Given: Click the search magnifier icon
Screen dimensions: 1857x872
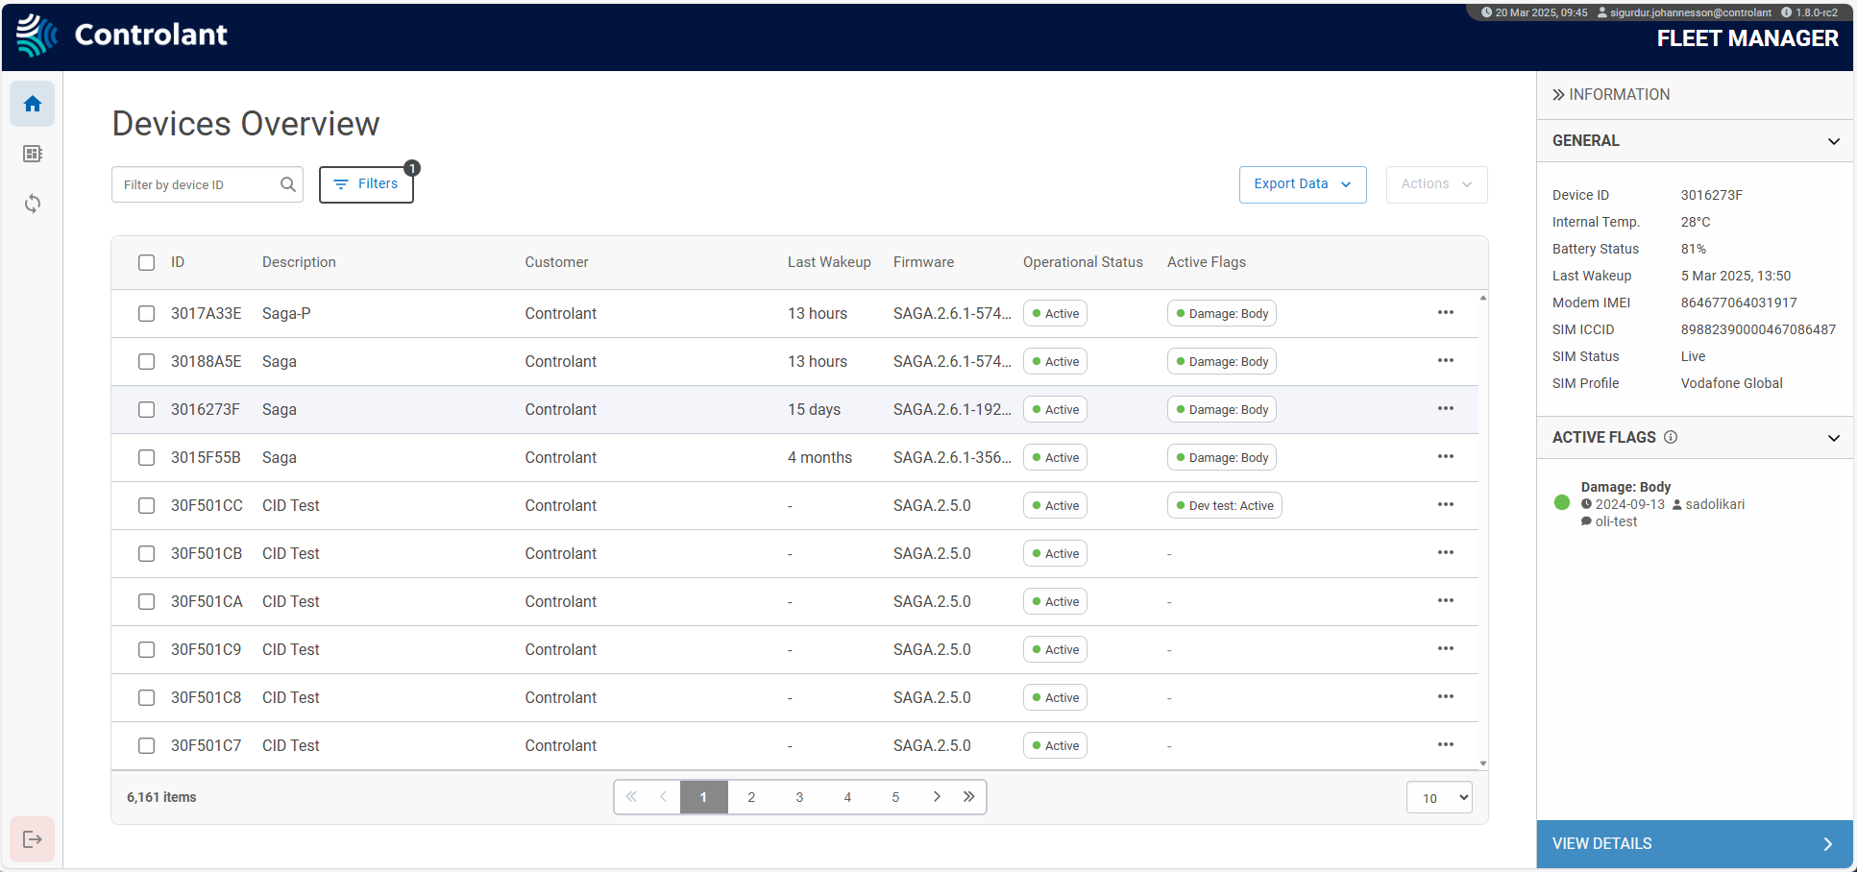Looking at the screenshot, I should [288, 184].
